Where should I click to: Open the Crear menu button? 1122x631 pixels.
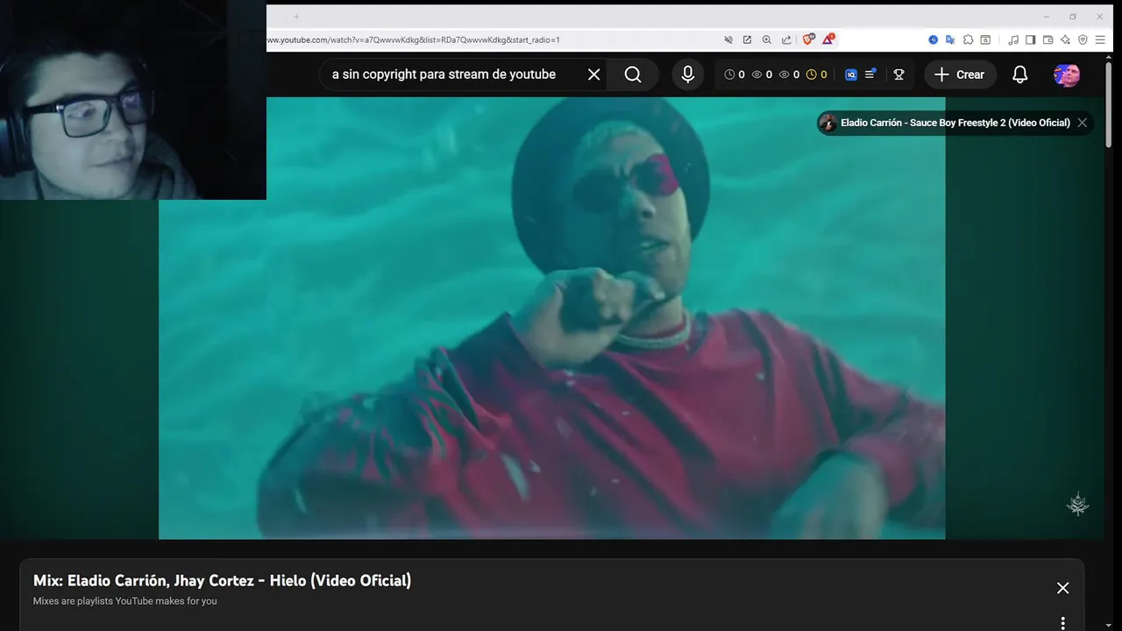[x=960, y=74]
